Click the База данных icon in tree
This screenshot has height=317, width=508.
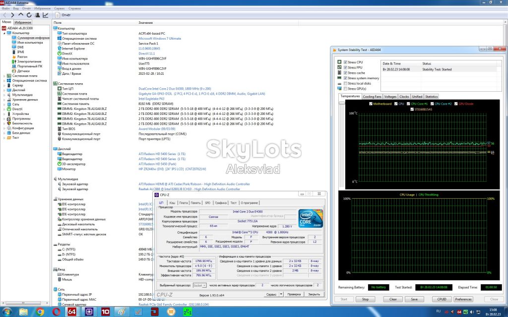(x=9, y=133)
